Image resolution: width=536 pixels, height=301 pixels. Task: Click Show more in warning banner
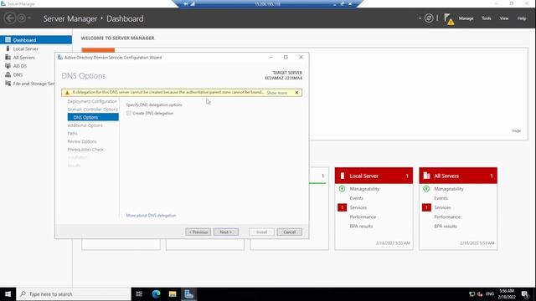[277, 93]
